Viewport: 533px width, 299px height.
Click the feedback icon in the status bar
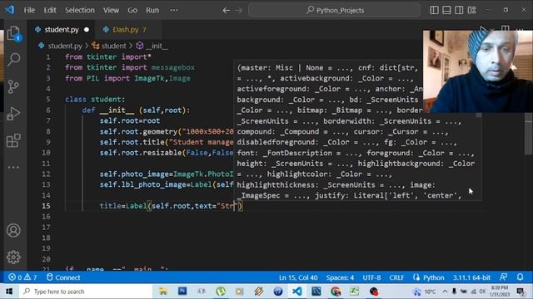click(504, 277)
